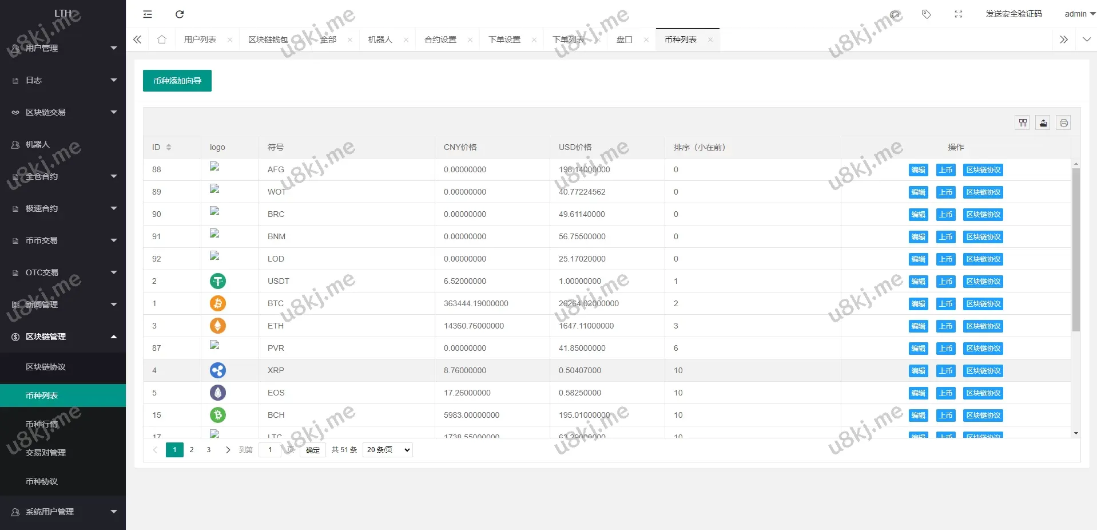Expand the 用户管理 sidebar menu

[63, 48]
